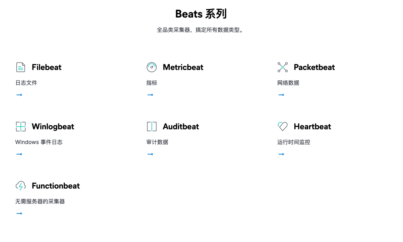Open the arrow link under Auditbeat 审计数据

click(x=150, y=154)
